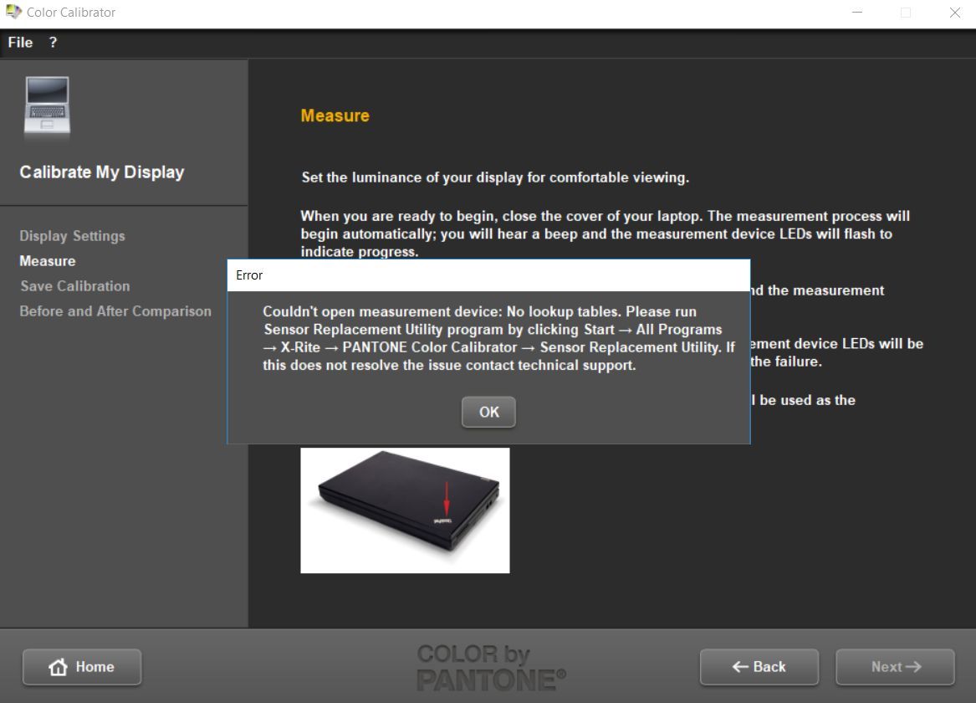
Task: Click the 'When you are ready to begin' paragraph
Action: click(x=605, y=233)
